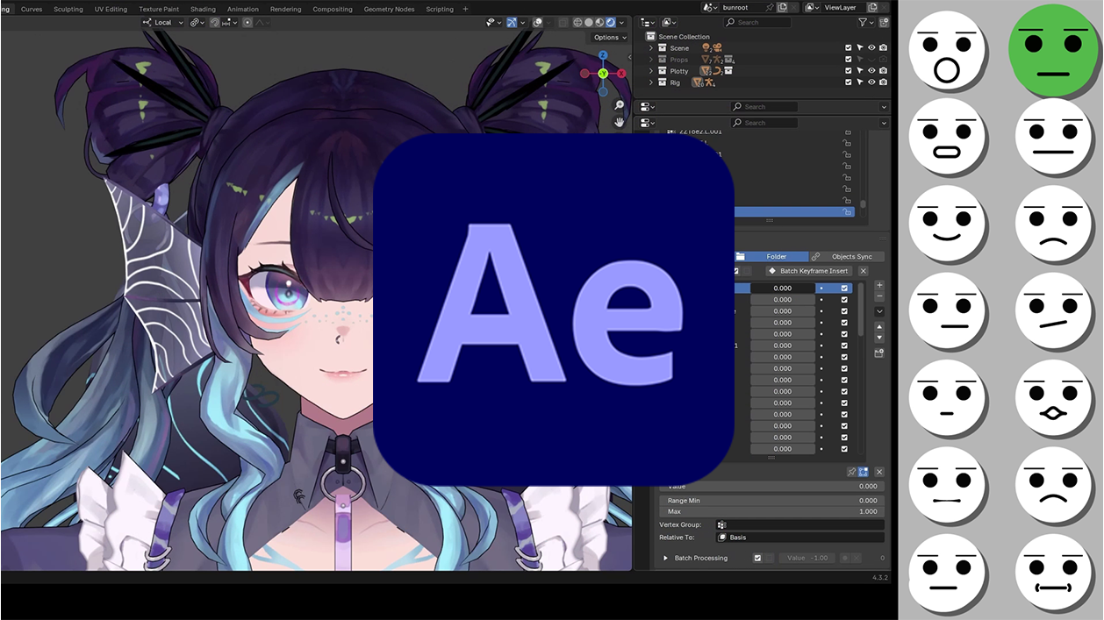Viewport: 1104px width, 620px height.
Task: Open the shape key specials dropdown arrow
Action: point(879,311)
